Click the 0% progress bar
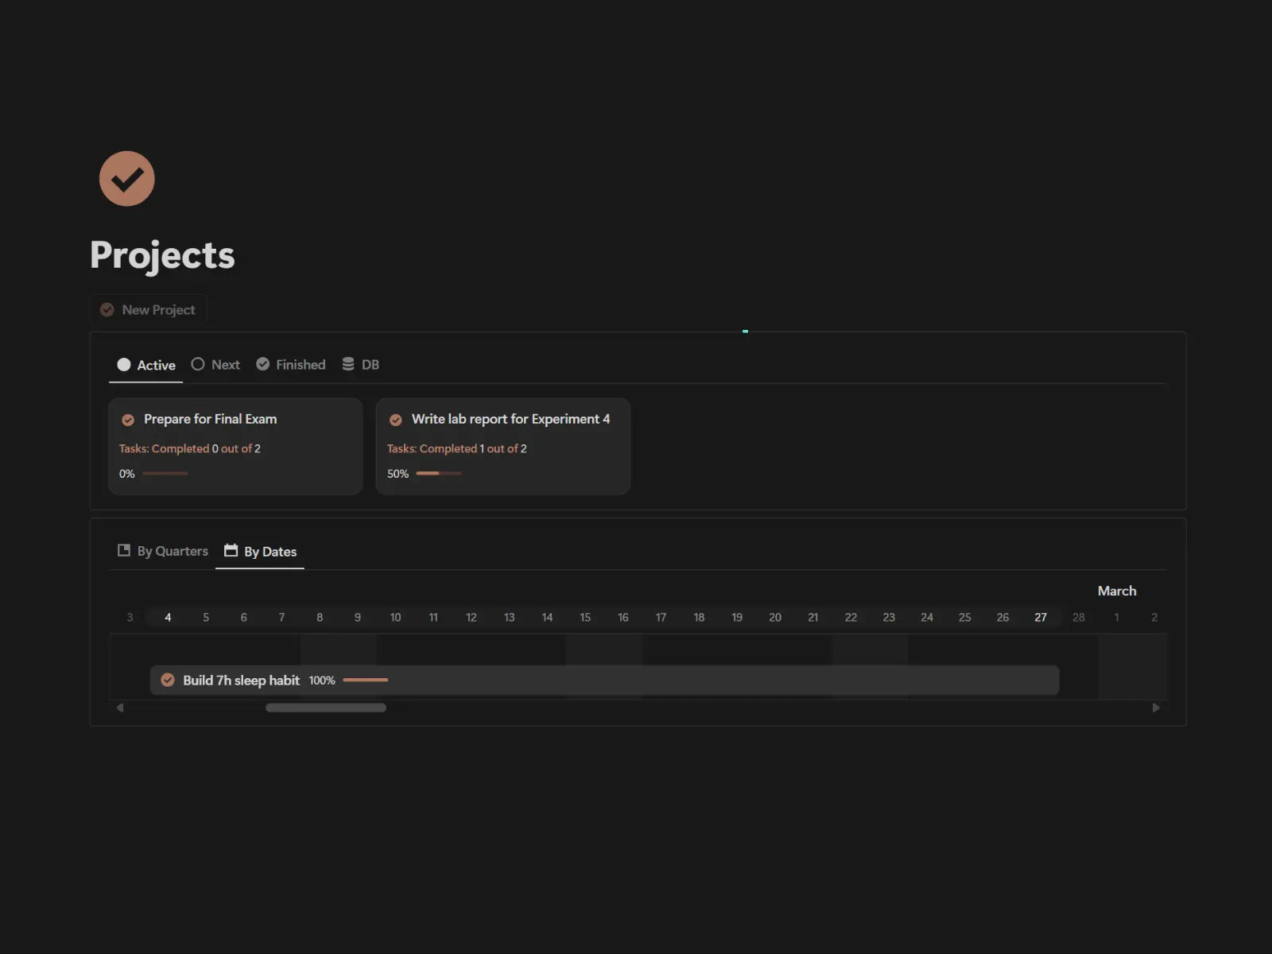 coord(165,474)
